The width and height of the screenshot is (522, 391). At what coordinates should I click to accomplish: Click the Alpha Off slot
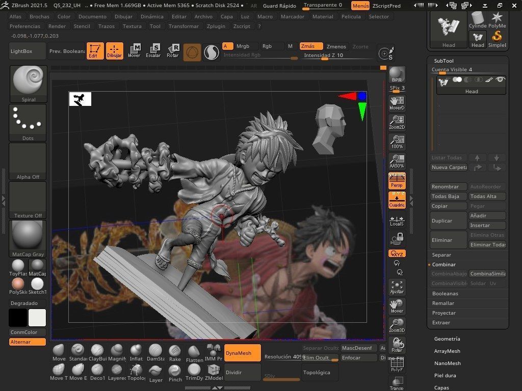[28, 161]
